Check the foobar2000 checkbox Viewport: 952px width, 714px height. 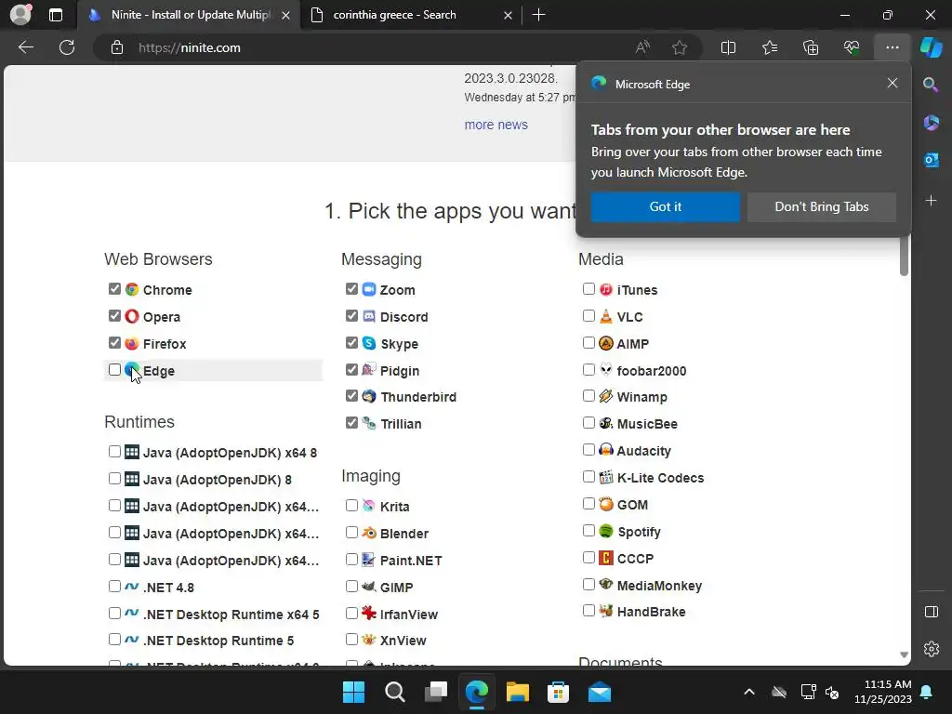(x=588, y=369)
